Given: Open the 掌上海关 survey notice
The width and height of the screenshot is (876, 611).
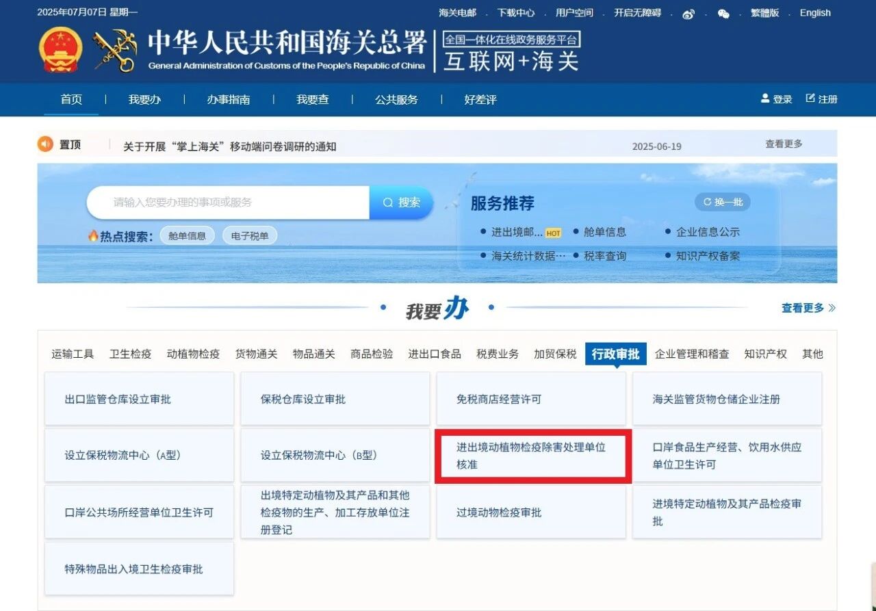Looking at the screenshot, I should point(230,146).
